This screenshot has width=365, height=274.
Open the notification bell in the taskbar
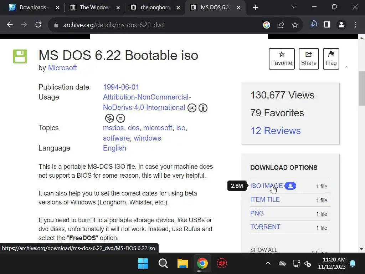[353, 264]
